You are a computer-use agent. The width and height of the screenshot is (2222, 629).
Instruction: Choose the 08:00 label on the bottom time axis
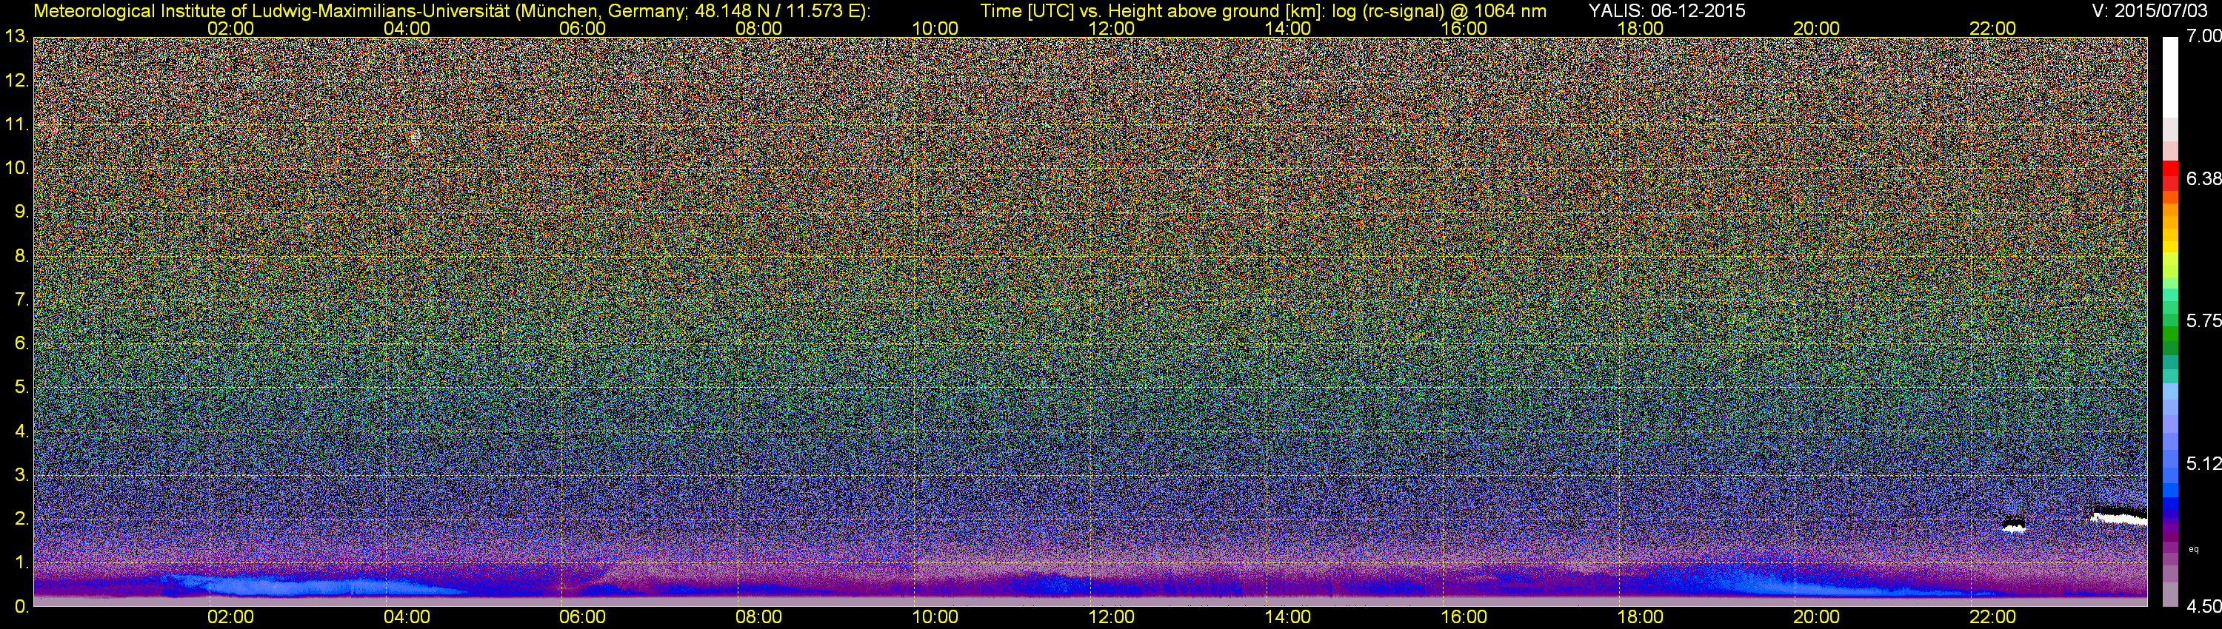click(x=759, y=618)
